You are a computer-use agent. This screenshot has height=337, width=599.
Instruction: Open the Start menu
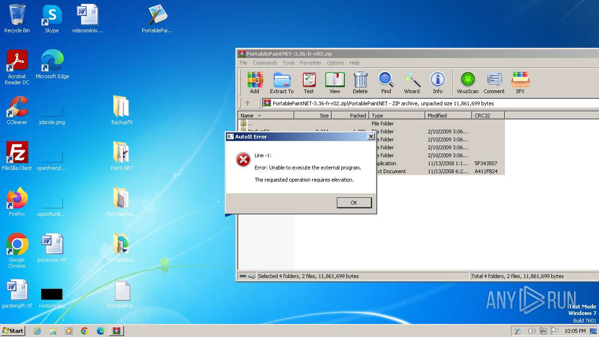pyautogui.click(x=13, y=330)
